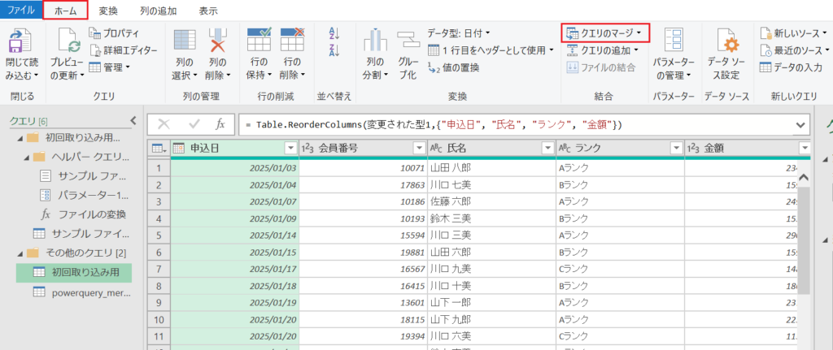Sort descending with the Z-A icon
Image resolution: width=833 pixels, height=350 pixels.
(334, 50)
